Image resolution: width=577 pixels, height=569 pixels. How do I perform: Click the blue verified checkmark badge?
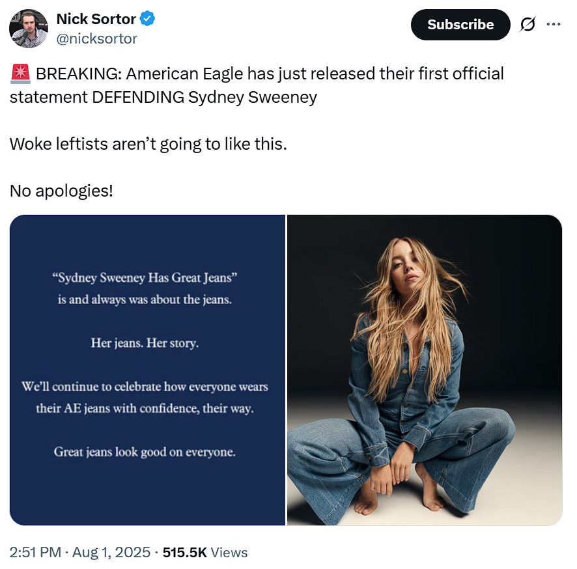click(148, 19)
